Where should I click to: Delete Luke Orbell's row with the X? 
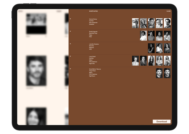point(70,56)
